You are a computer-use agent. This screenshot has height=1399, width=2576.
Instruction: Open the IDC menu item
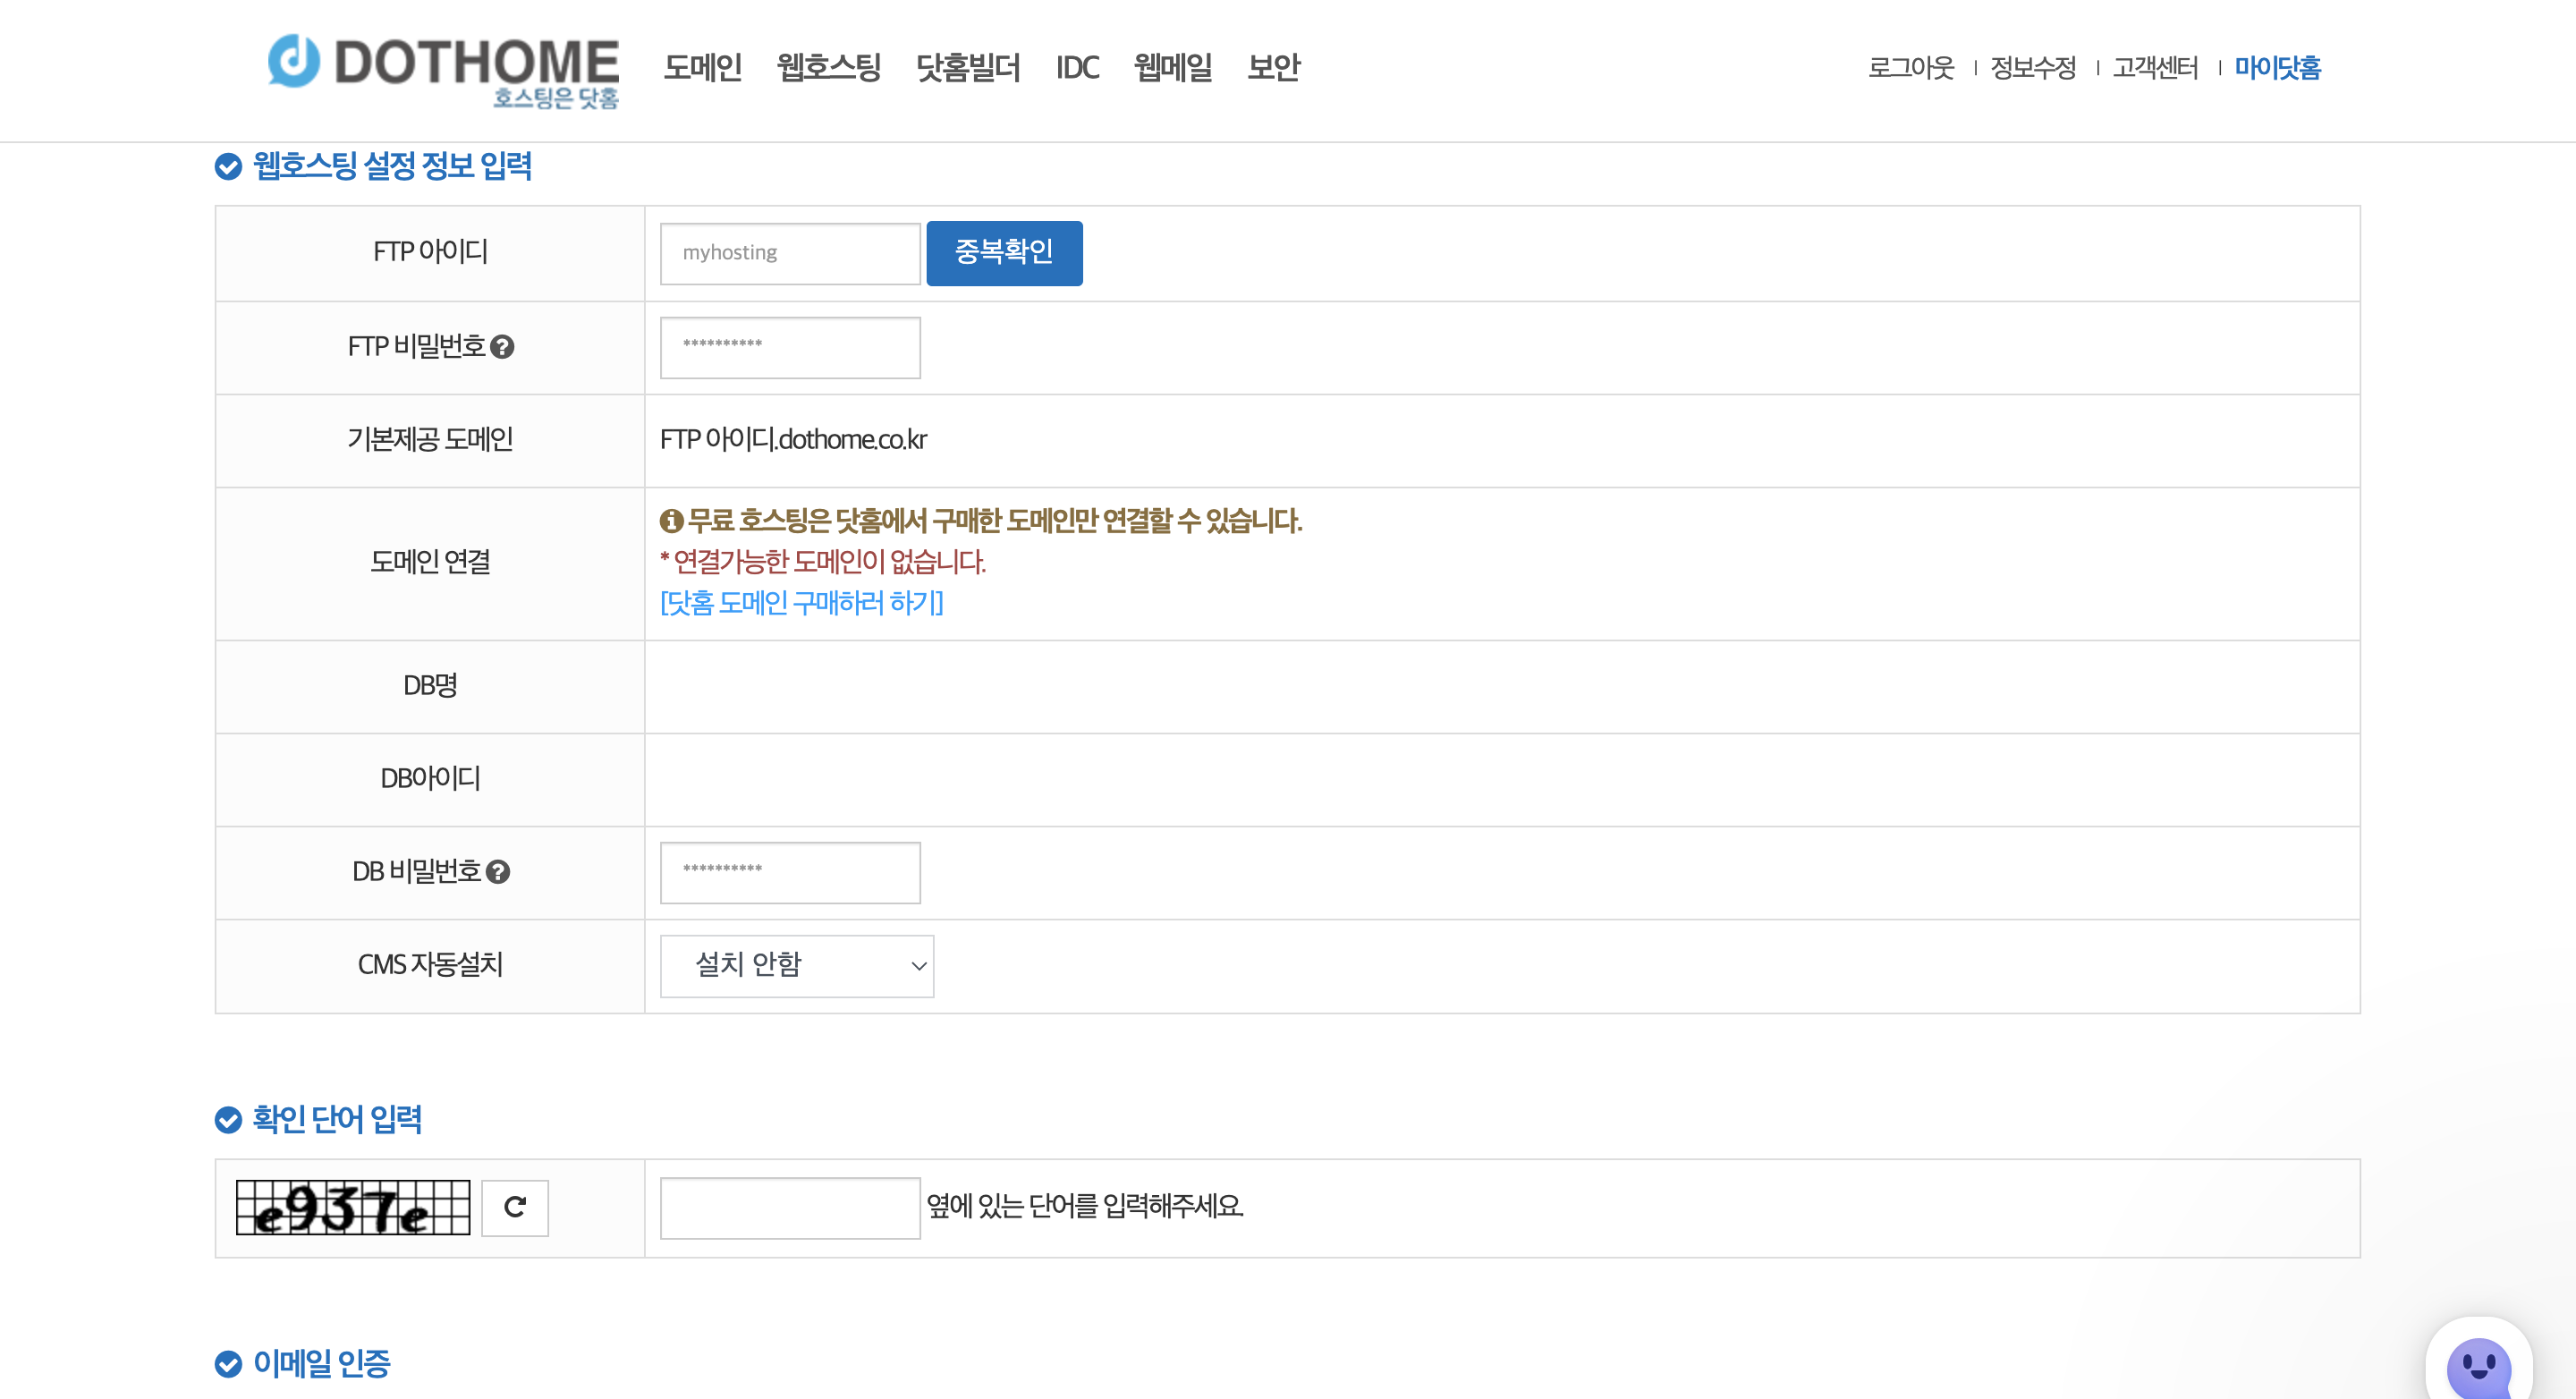1077,68
